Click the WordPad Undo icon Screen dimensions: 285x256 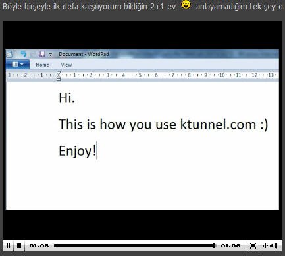[24, 54]
